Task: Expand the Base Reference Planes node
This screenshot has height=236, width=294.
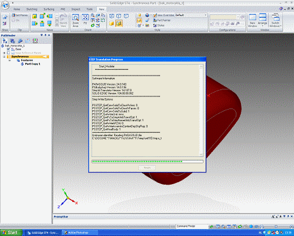Action: [x=4, y=53]
